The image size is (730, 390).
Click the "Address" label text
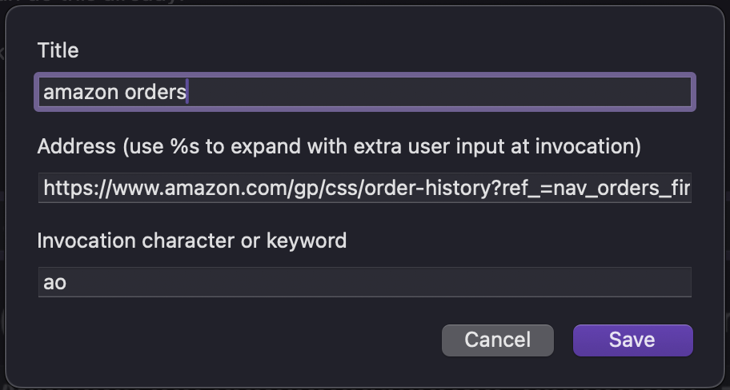tap(76, 146)
